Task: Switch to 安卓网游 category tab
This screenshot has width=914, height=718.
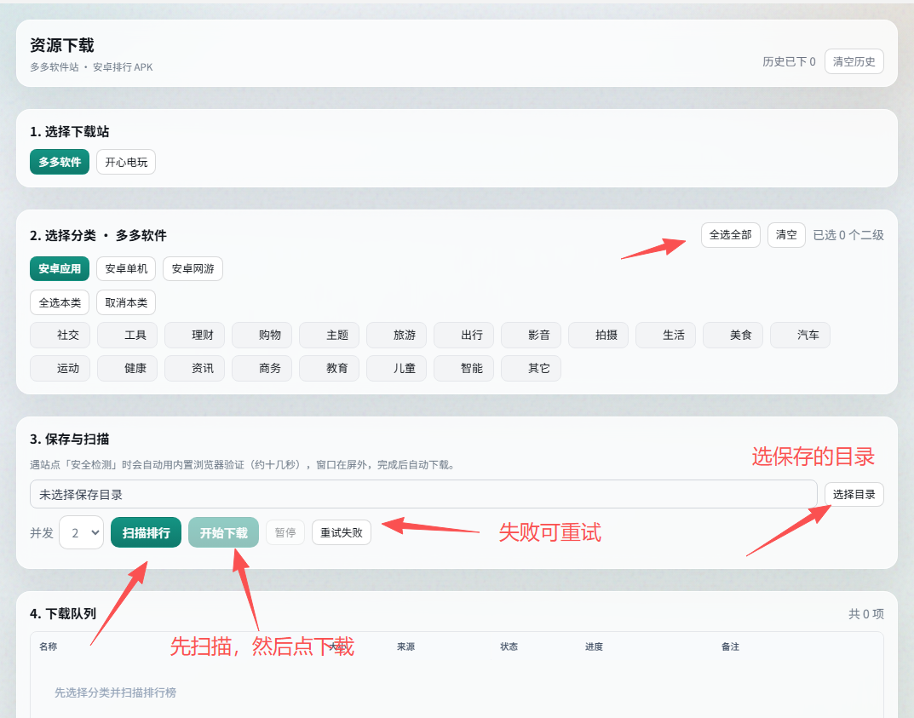Action: 193,268
